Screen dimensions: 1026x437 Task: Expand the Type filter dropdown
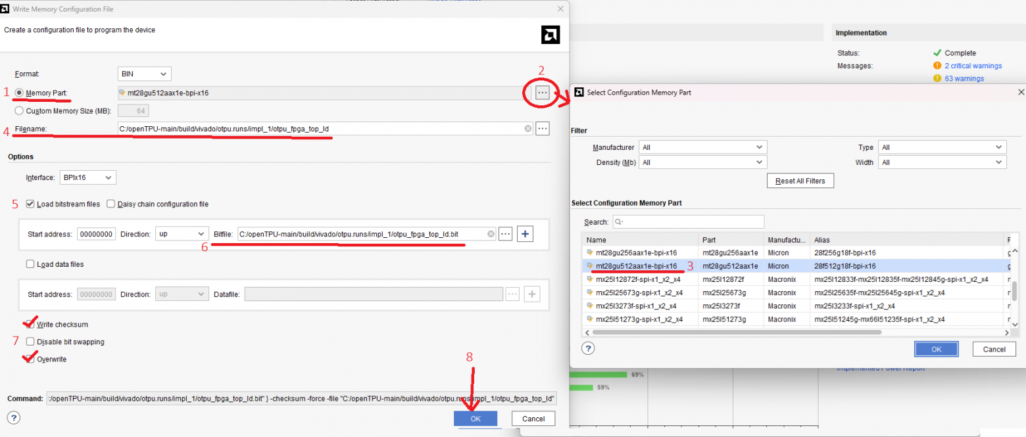pos(942,147)
